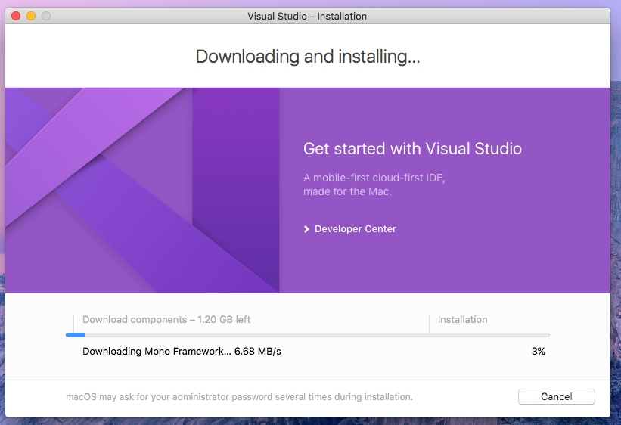Click the grayed-out zoom button in title bar
621x425 pixels.
(x=46, y=16)
